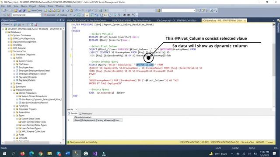The image size is (280, 157).
Task: Open the Debug menu
Action: [42, 6]
